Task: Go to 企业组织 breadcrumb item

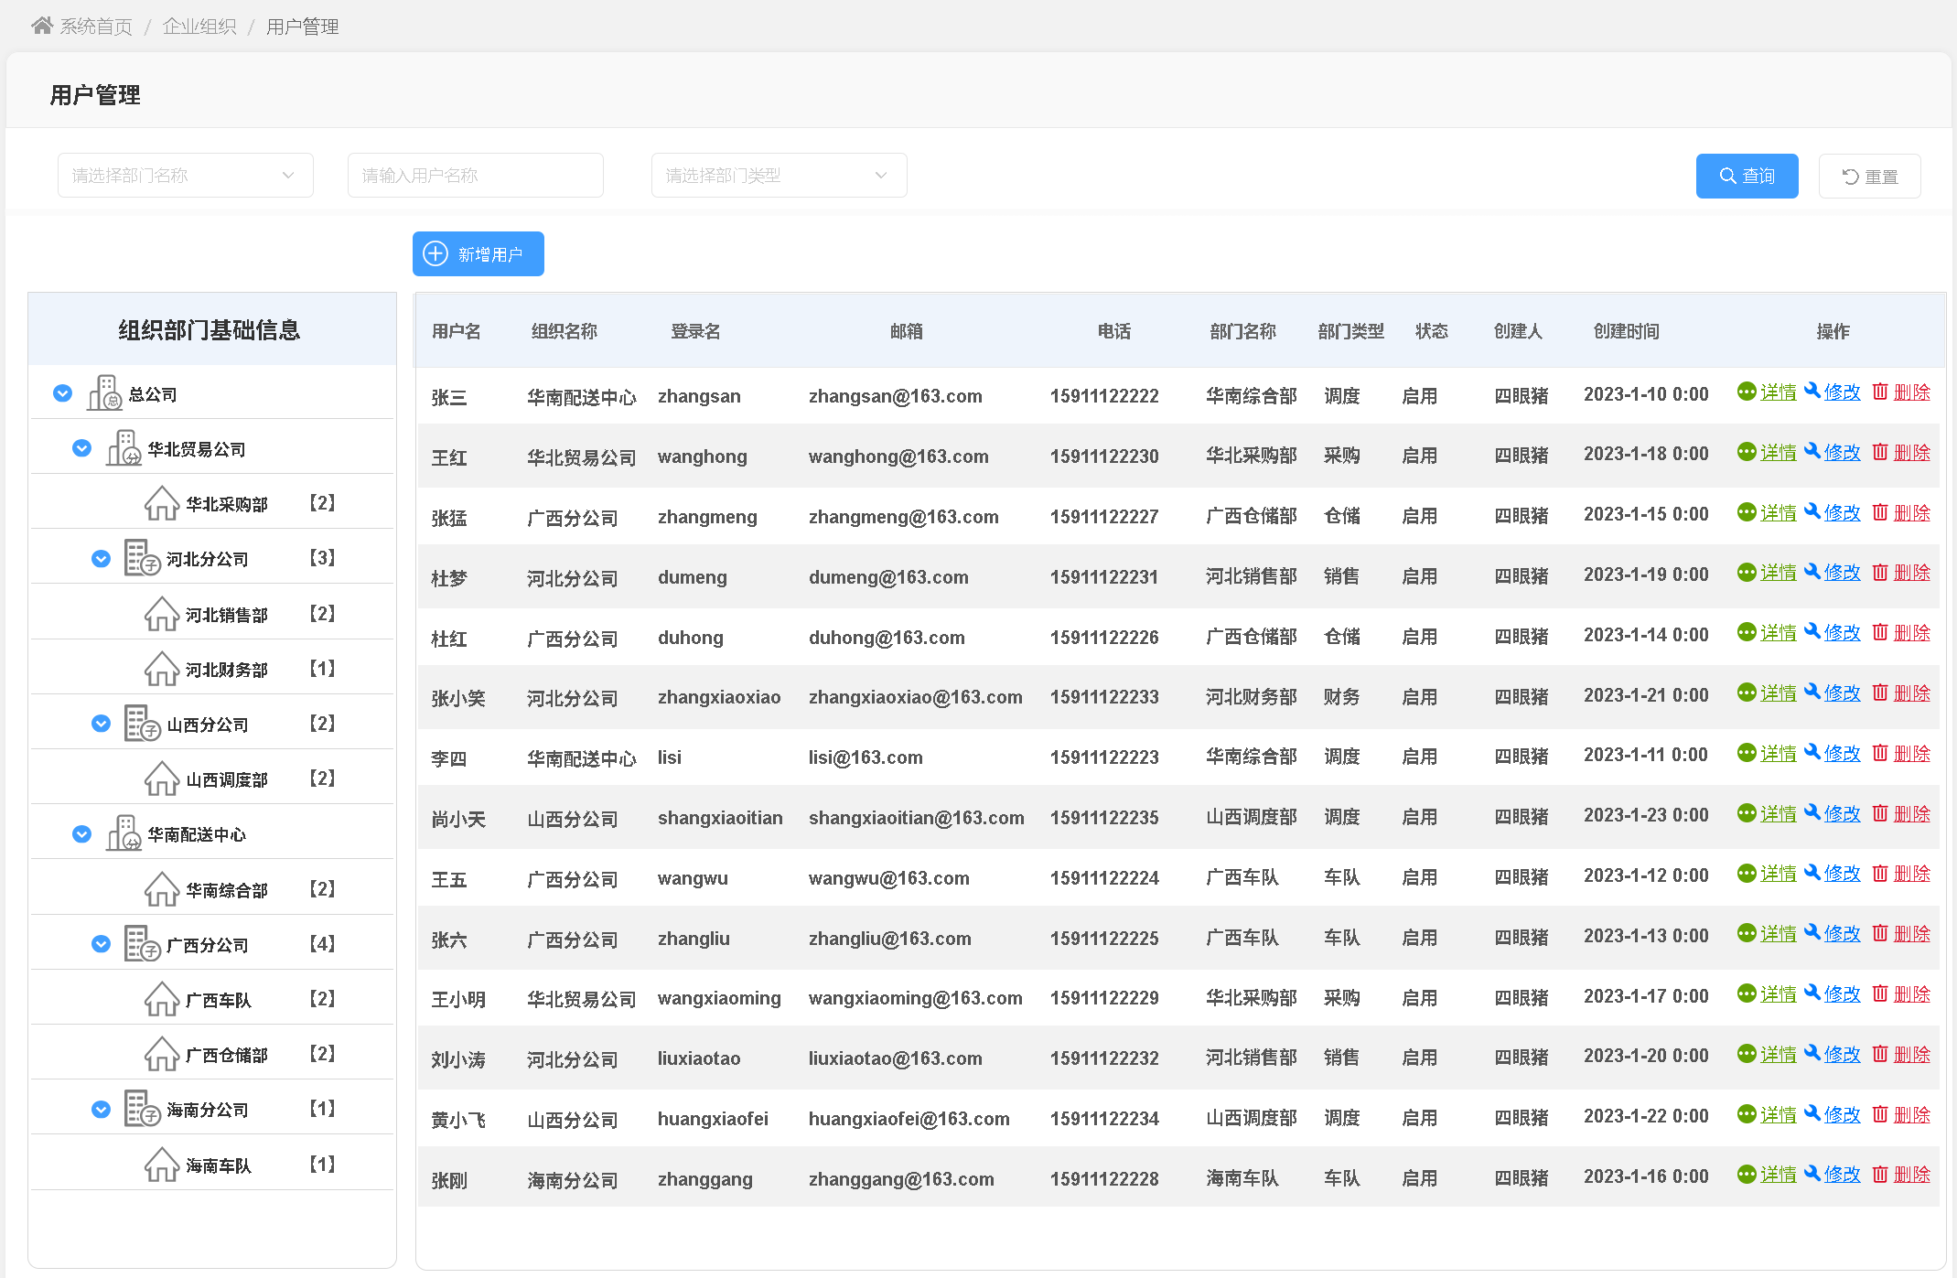Action: (199, 27)
